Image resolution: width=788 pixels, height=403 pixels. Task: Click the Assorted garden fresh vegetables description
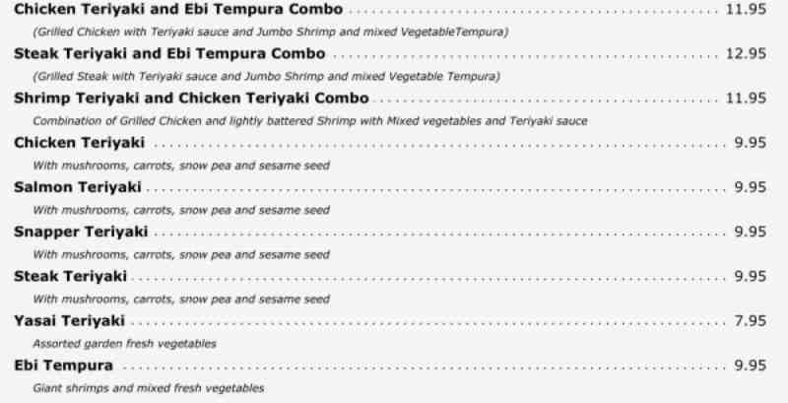pos(125,344)
